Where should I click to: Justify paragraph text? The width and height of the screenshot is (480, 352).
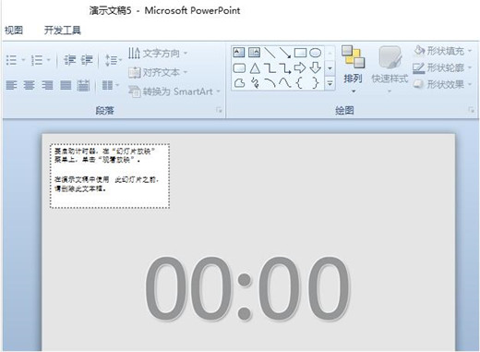(66, 85)
